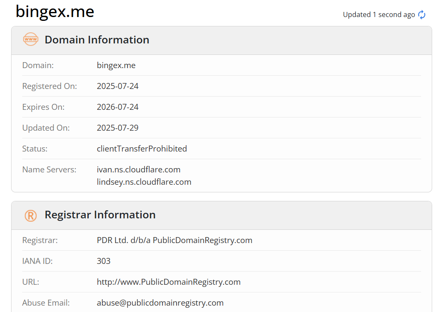Click the clientTransferProhibited status text
The width and height of the screenshot is (436, 312).
coord(142,149)
